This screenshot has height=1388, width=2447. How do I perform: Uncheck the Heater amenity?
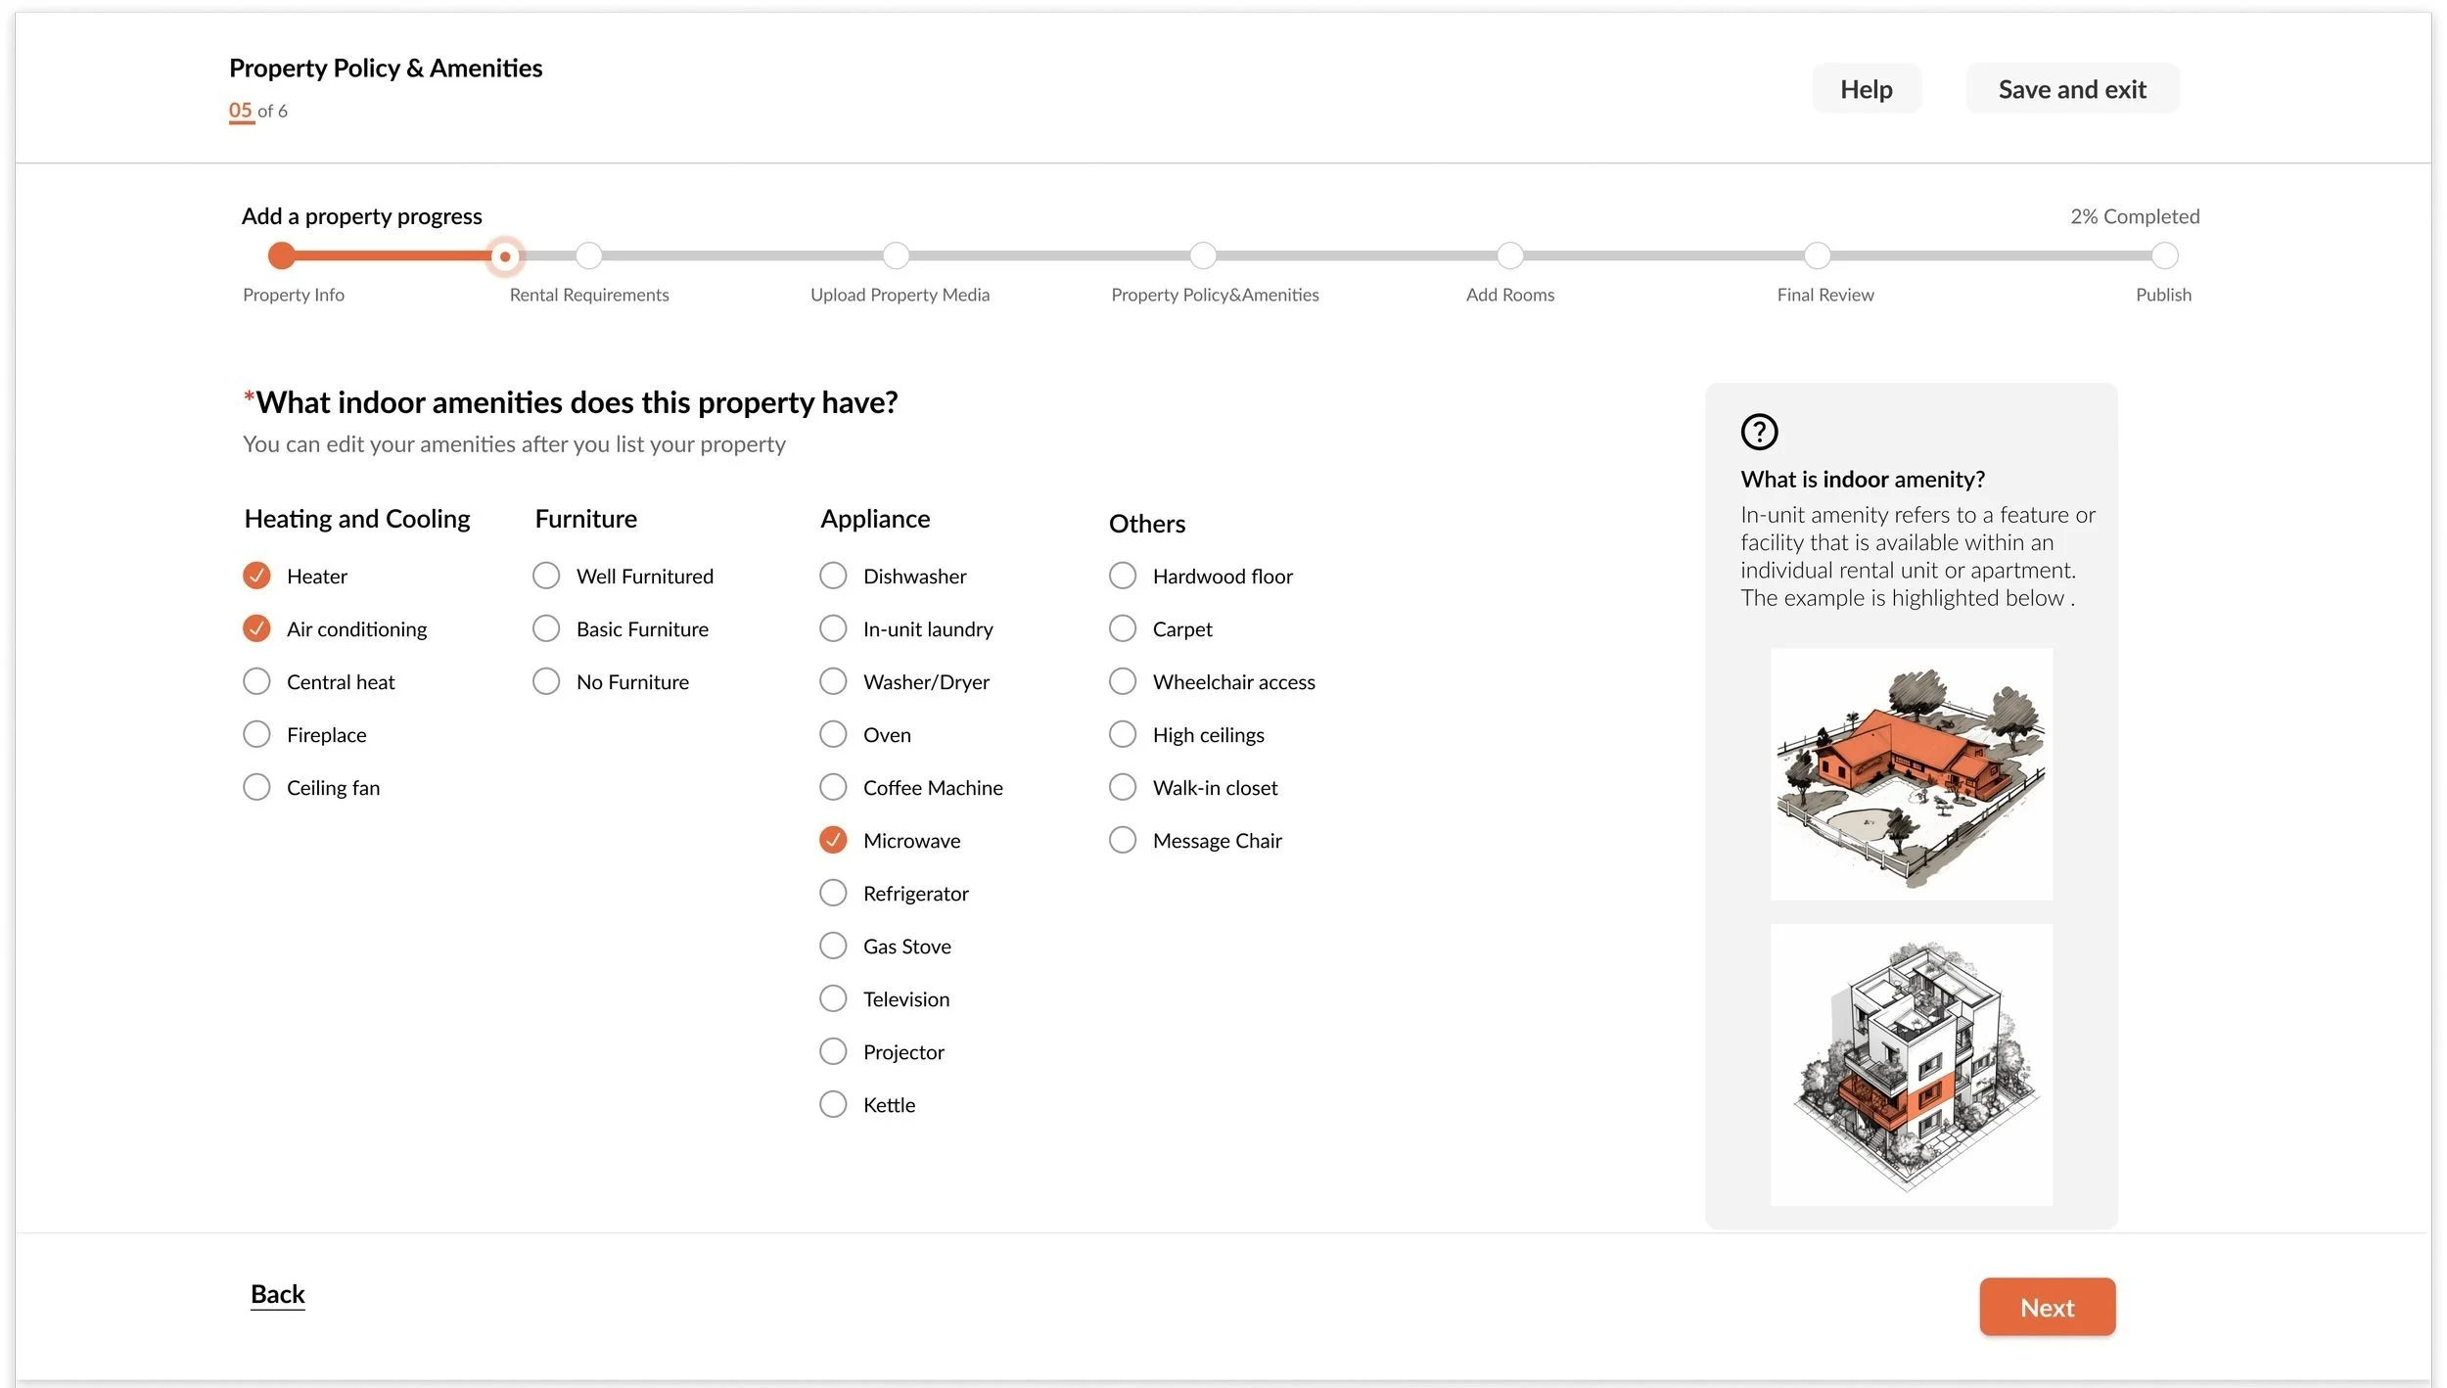click(x=256, y=576)
